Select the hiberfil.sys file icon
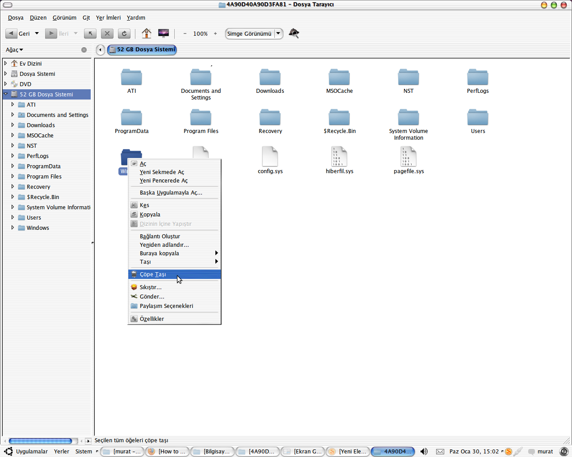The width and height of the screenshot is (572, 457). pyautogui.click(x=339, y=157)
